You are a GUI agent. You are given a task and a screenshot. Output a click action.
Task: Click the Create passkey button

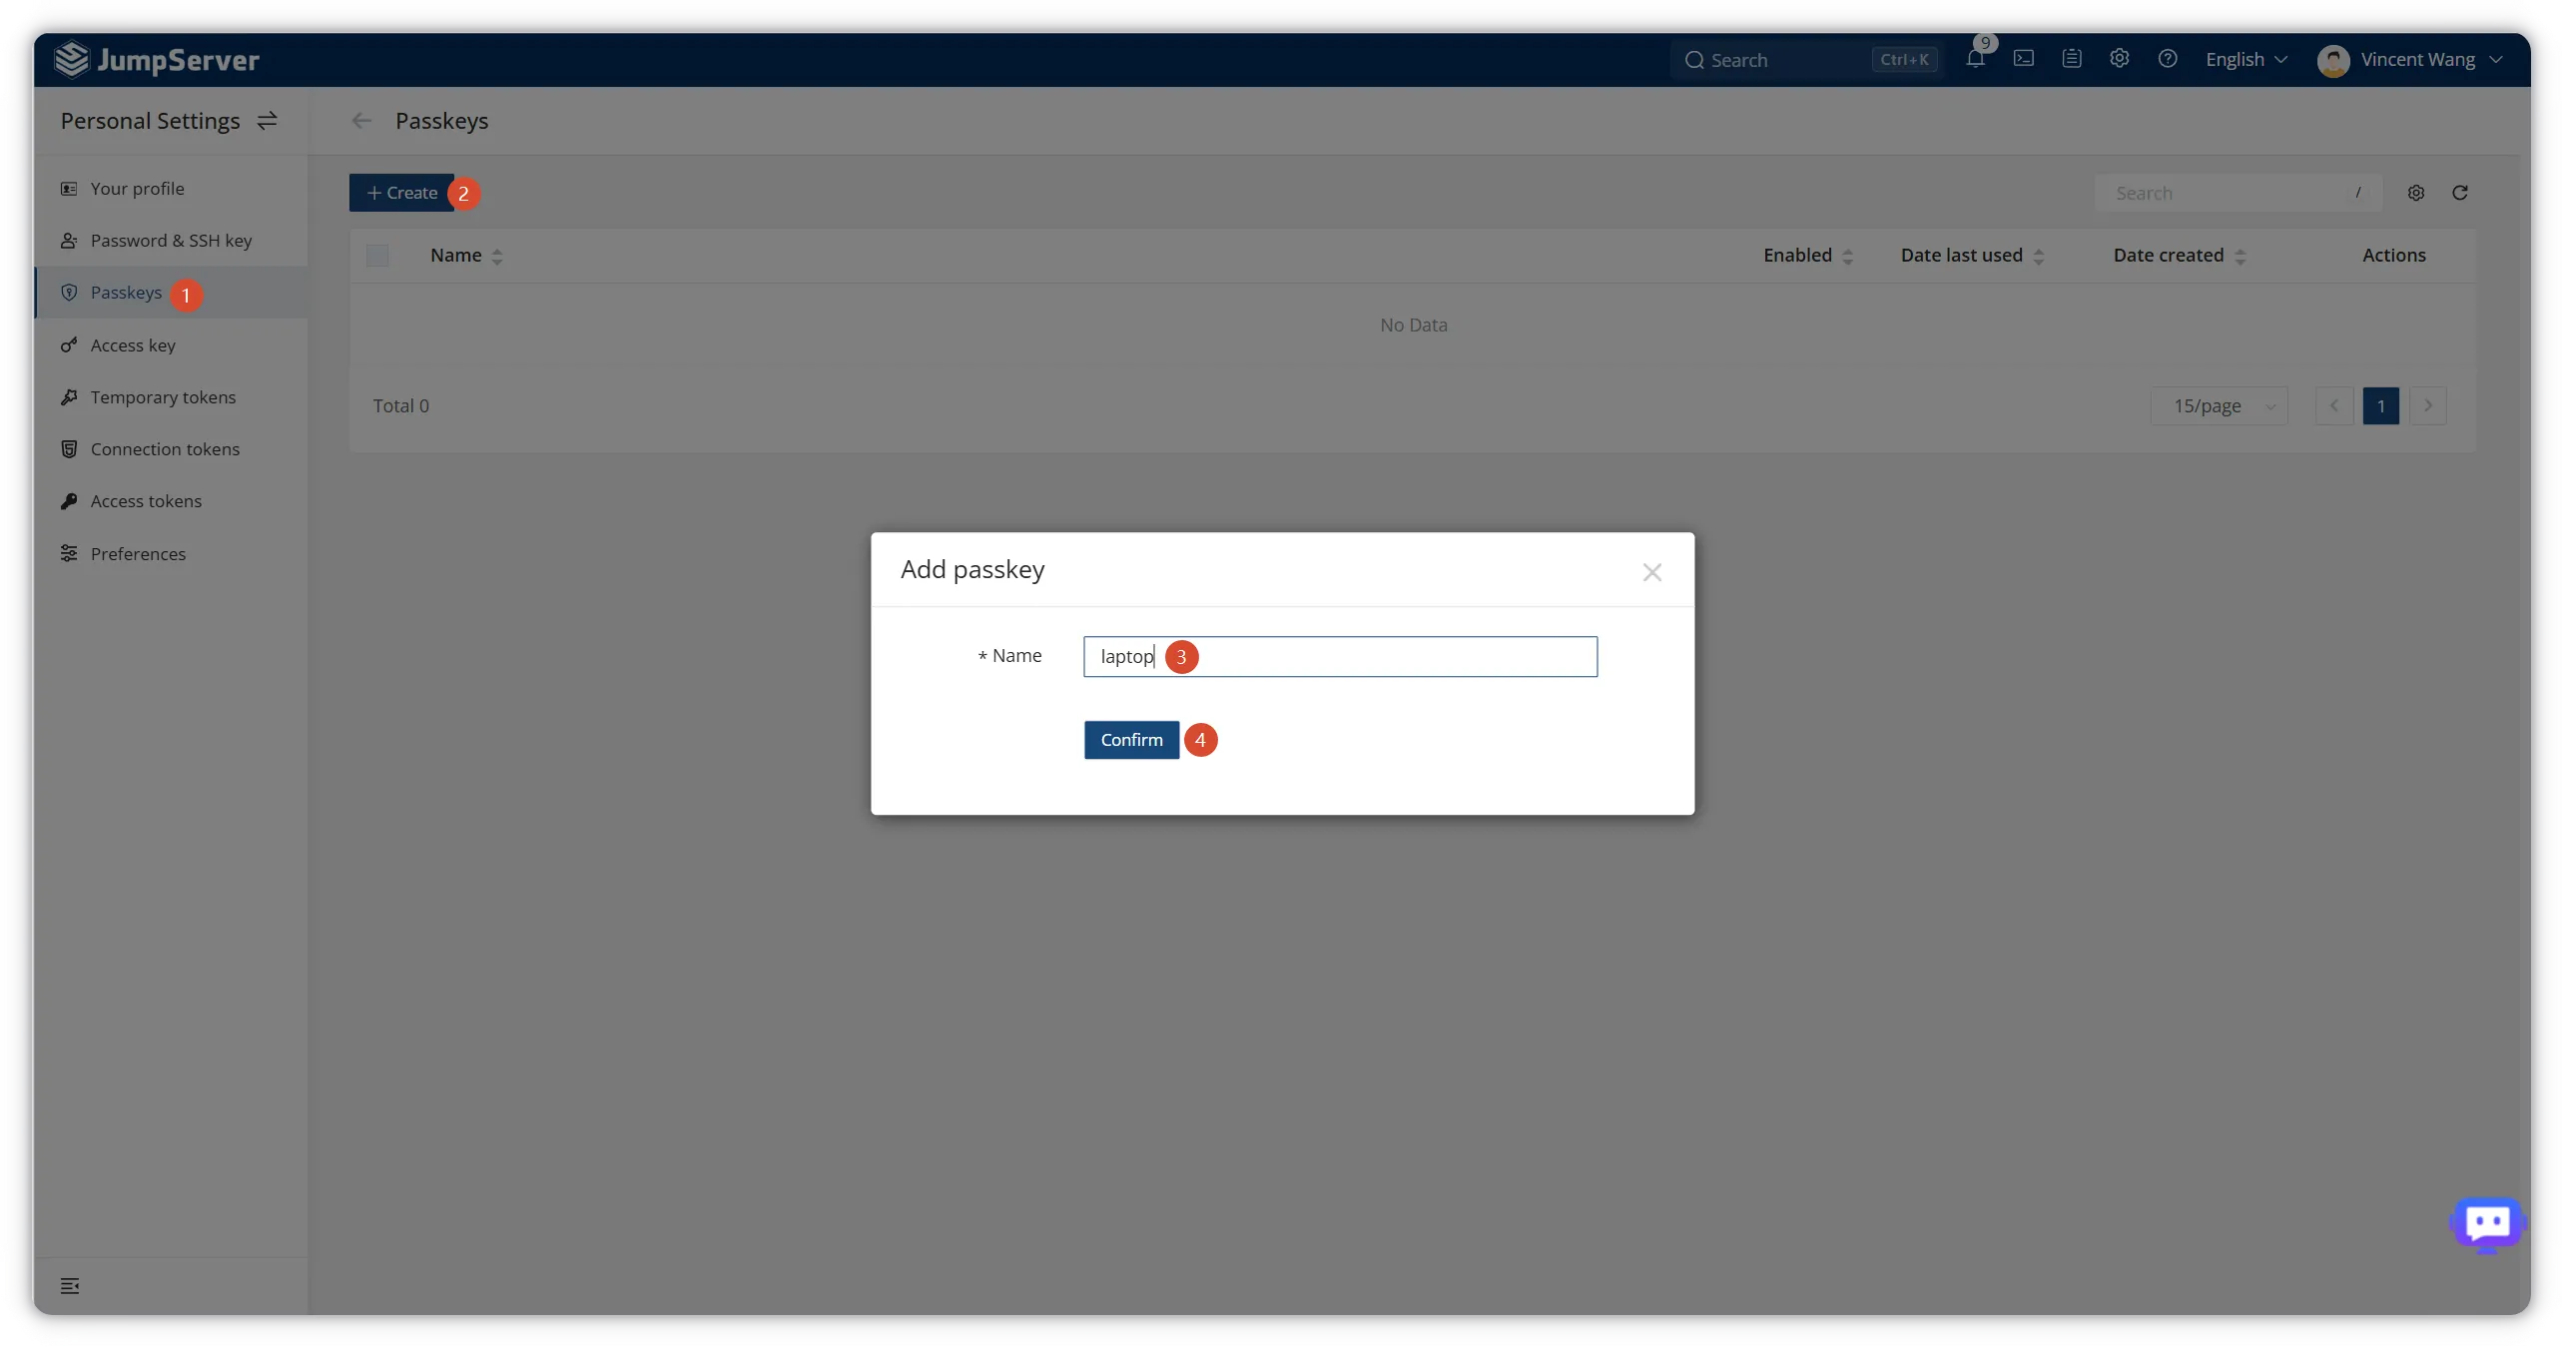pyautogui.click(x=401, y=193)
